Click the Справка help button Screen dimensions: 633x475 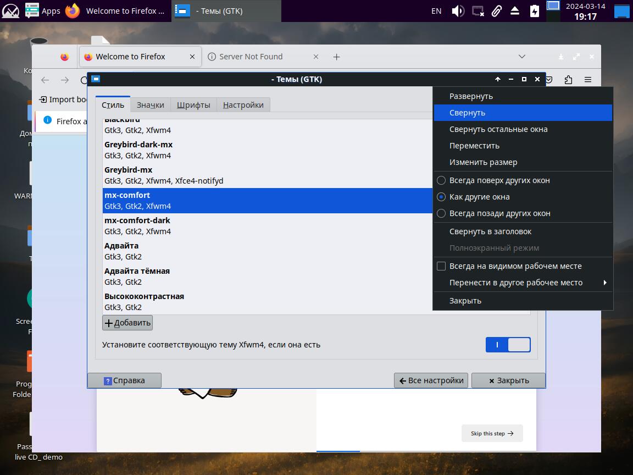pos(124,380)
